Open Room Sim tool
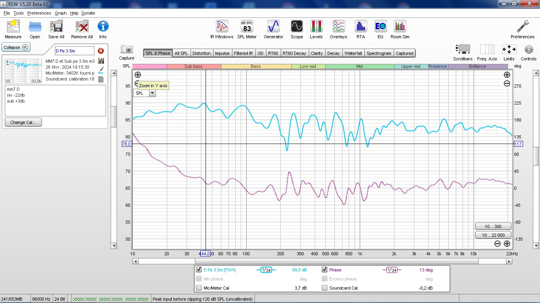 point(400,30)
